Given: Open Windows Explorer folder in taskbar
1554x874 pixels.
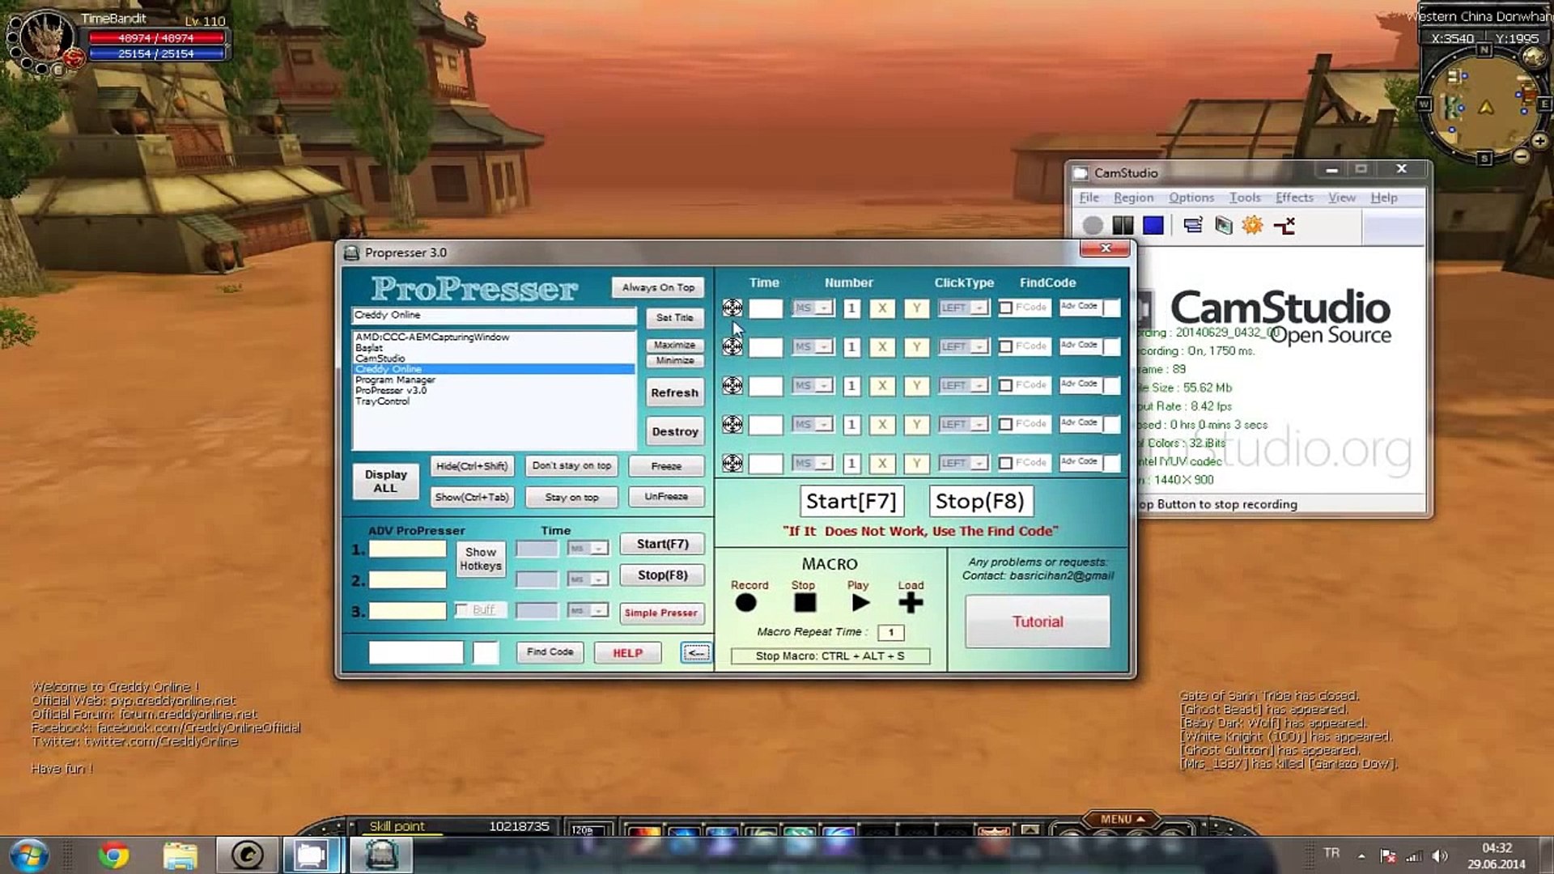Looking at the screenshot, I should point(180,855).
